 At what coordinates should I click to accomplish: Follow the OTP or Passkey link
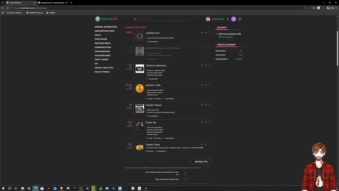225,37
